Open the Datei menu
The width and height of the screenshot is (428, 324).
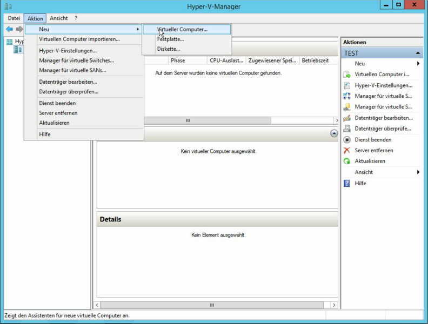(x=14, y=18)
